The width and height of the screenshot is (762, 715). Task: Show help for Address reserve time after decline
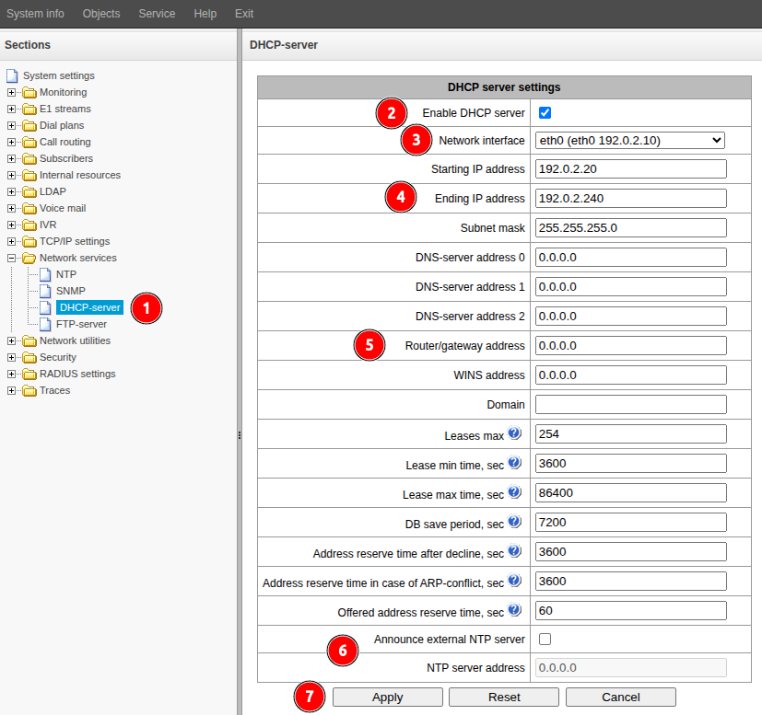click(514, 551)
